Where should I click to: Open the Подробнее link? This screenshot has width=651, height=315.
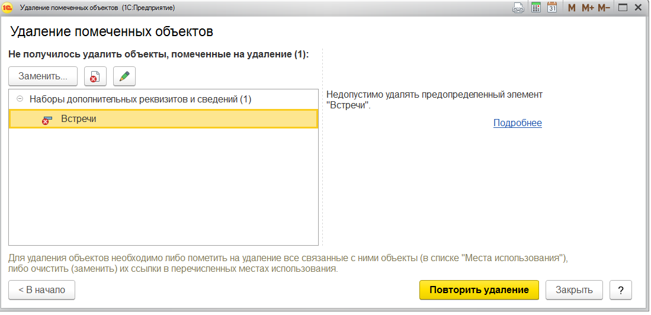pos(517,123)
